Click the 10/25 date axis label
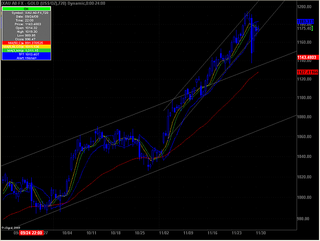The height and width of the screenshot is (241, 320). tap(140, 233)
